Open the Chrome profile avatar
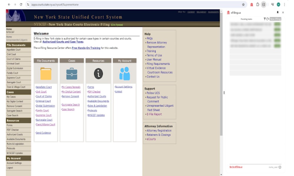This screenshot has height=176, width=294. (278, 4)
